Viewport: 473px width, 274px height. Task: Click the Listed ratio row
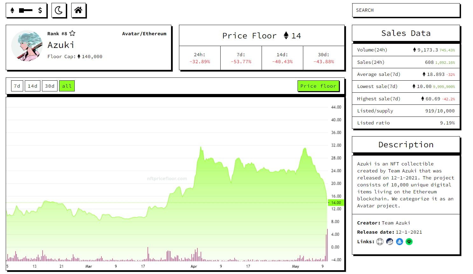[406, 123]
